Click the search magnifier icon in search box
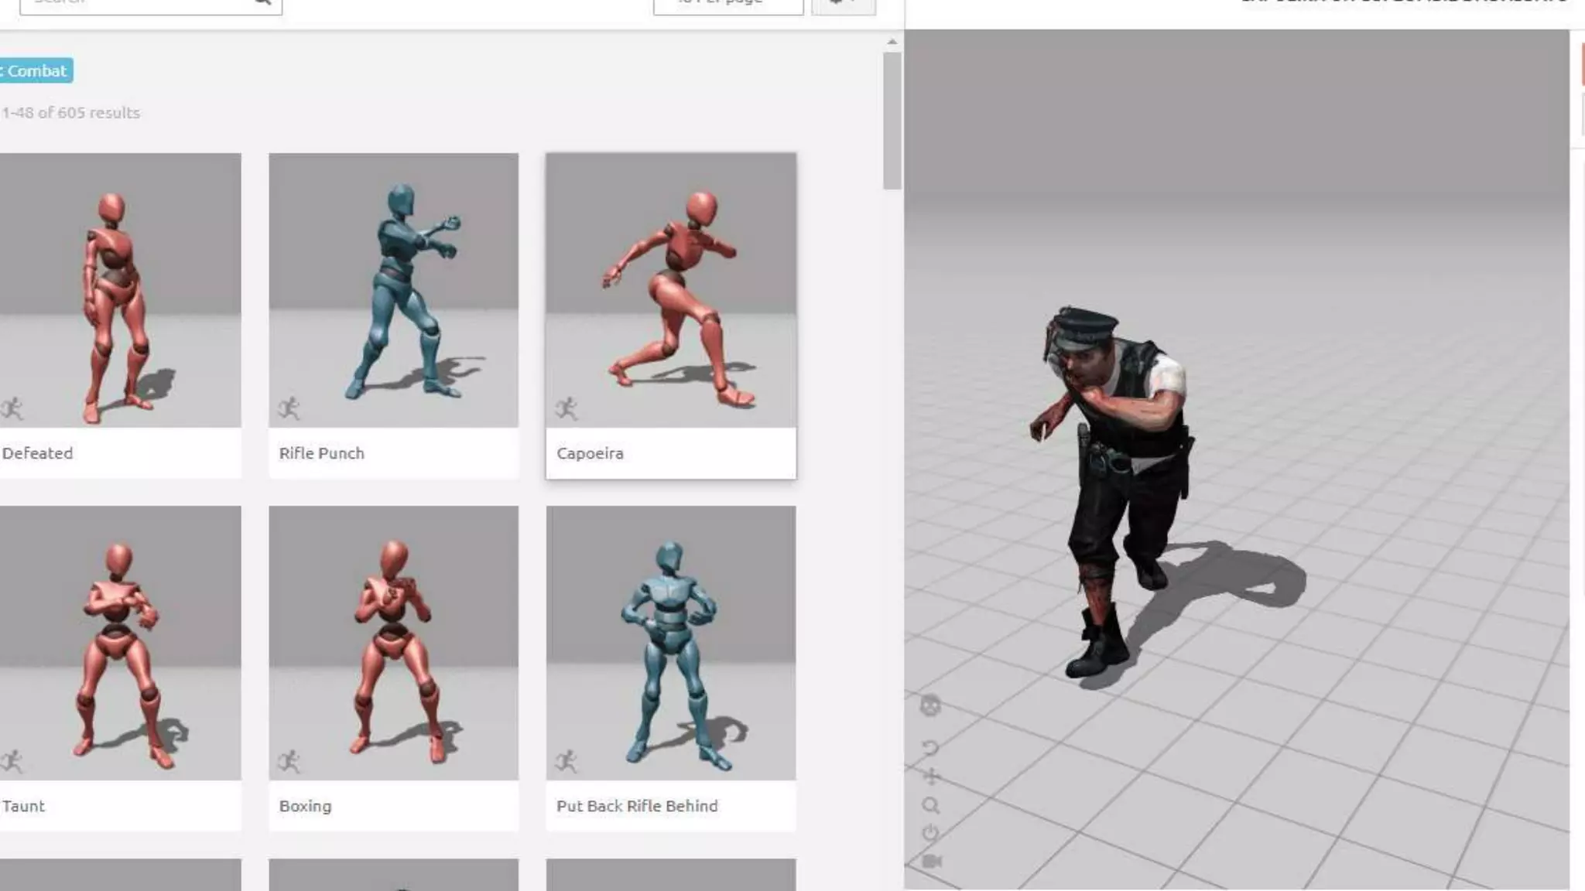This screenshot has height=891, width=1585. 262,2
